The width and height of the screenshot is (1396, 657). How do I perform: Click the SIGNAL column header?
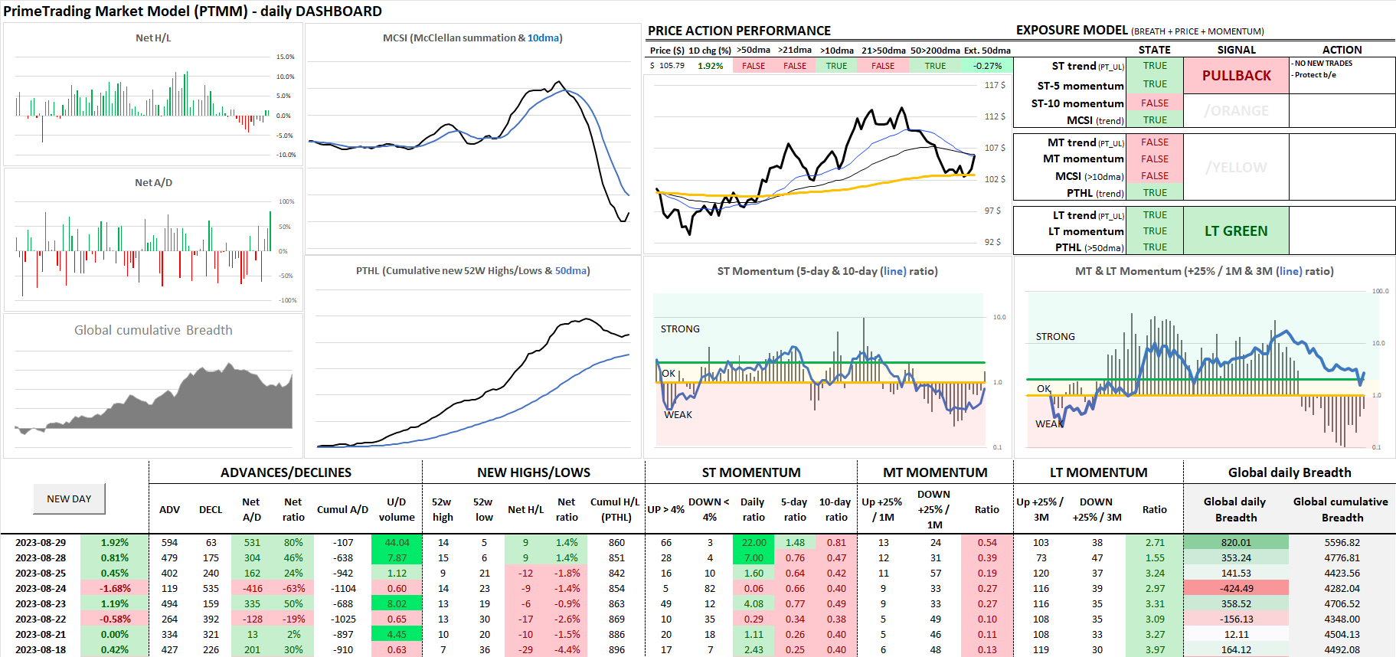1236,49
